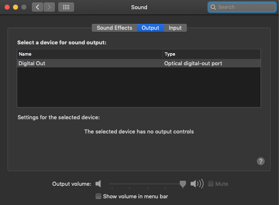Click the Output volume slider knob
Viewport: 279px width, 205px height.
[183, 184]
